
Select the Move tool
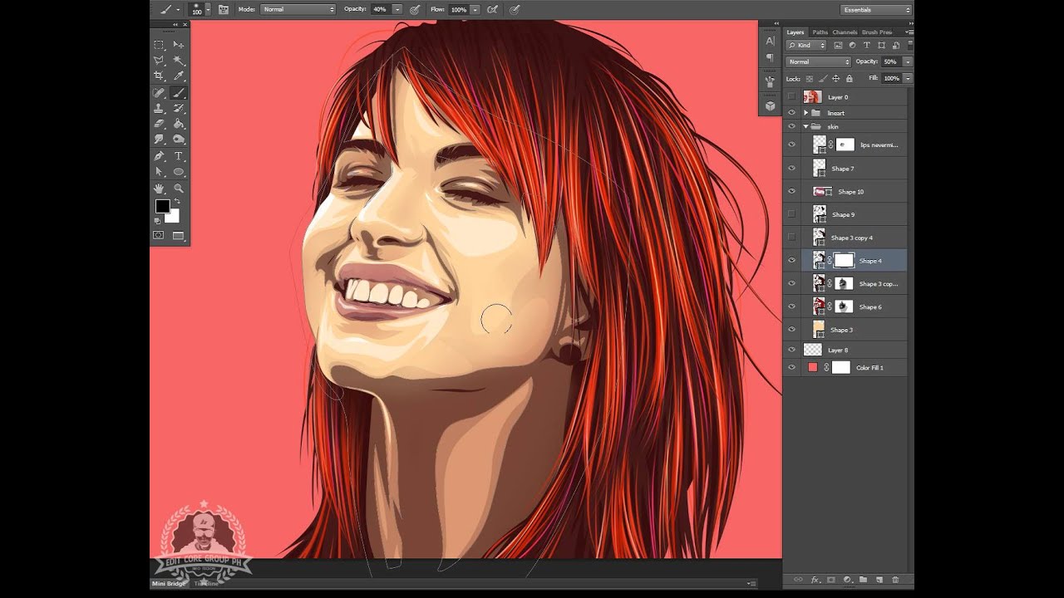[x=179, y=45]
